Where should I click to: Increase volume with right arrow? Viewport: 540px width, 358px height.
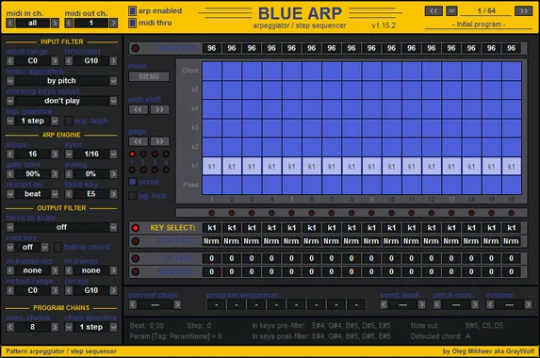pyautogui.click(x=528, y=304)
